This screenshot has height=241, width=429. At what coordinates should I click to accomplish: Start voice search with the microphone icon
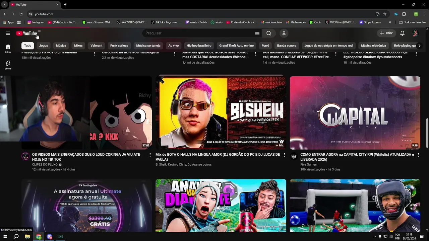coord(284,33)
